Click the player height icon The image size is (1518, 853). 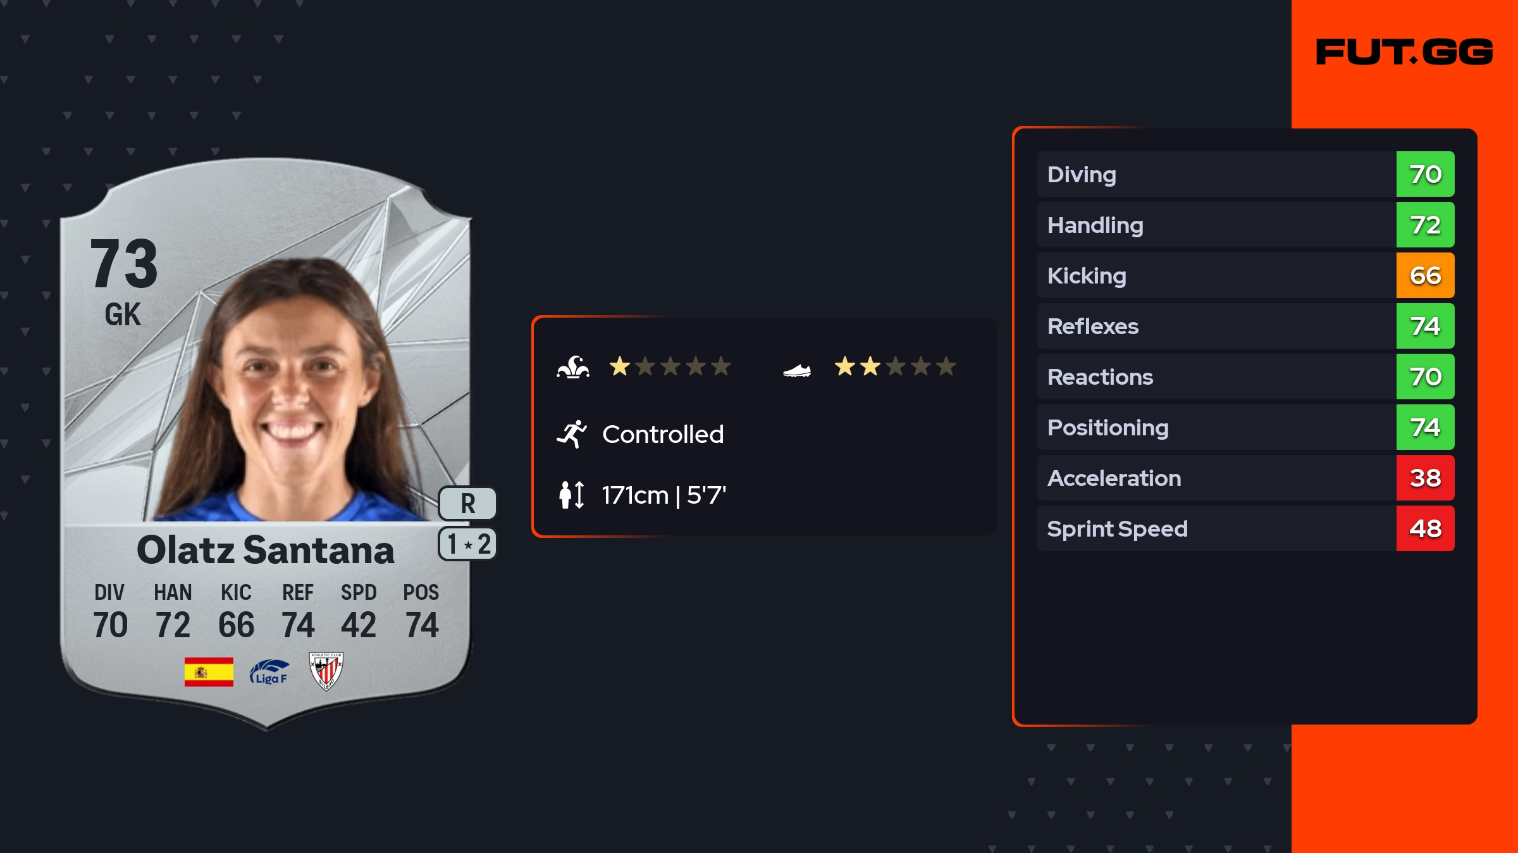tap(572, 495)
